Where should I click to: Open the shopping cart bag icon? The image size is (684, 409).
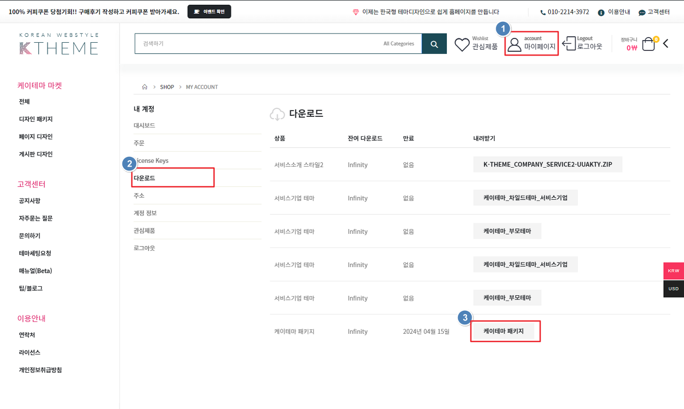[648, 44]
